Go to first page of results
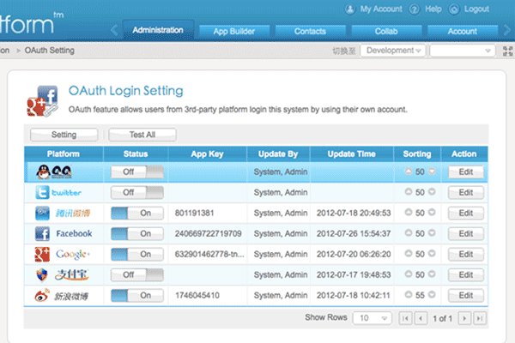This screenshot has width=515, height=343. pos(405,318)
